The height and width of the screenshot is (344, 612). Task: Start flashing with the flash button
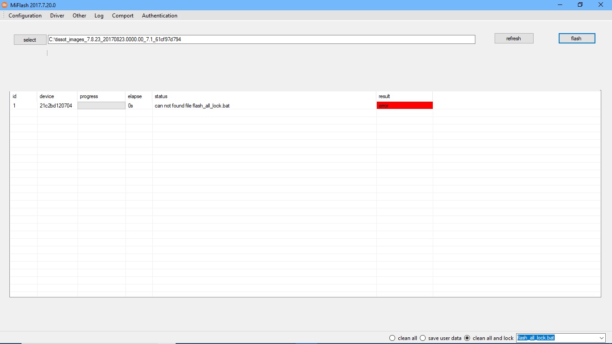point(577,39)
